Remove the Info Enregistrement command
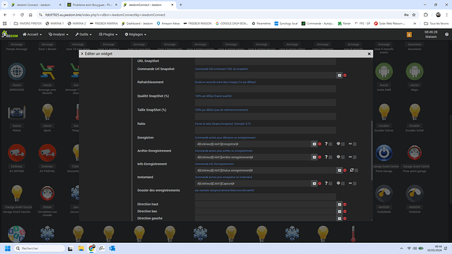452x254 pixels. [345, 170]
